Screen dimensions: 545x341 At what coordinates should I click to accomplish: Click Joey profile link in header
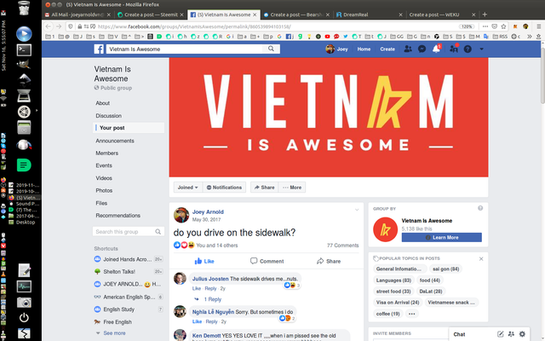pos(337,49)
